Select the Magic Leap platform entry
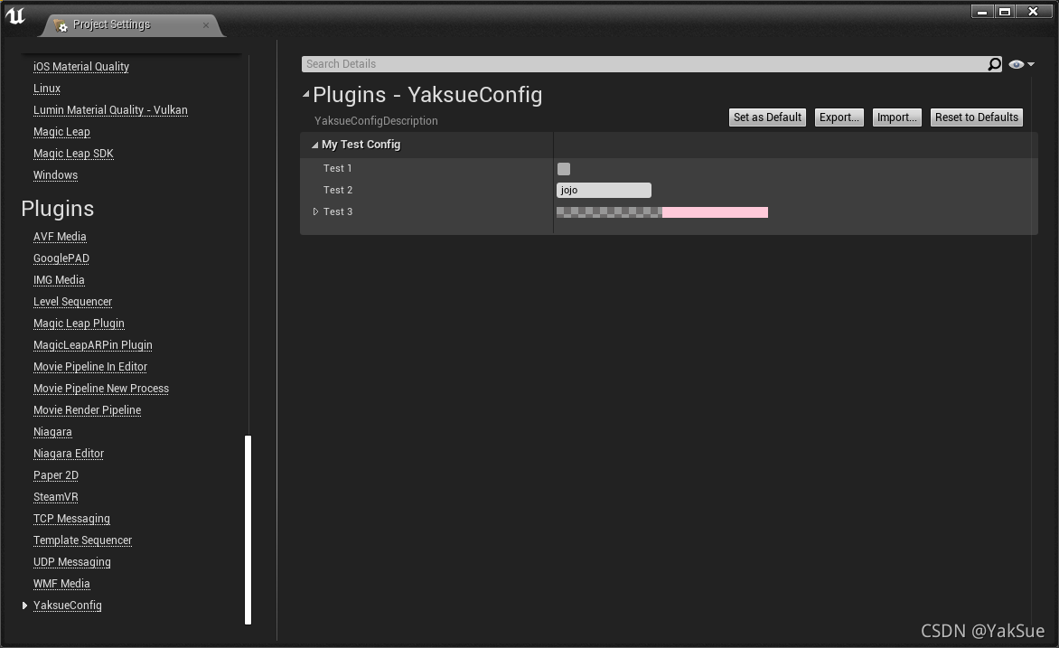1059x648 pixels. coord(61,132)
